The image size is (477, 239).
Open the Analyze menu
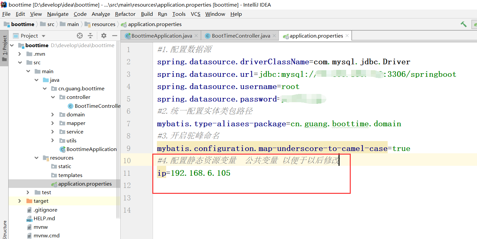[x=101, y=14]
